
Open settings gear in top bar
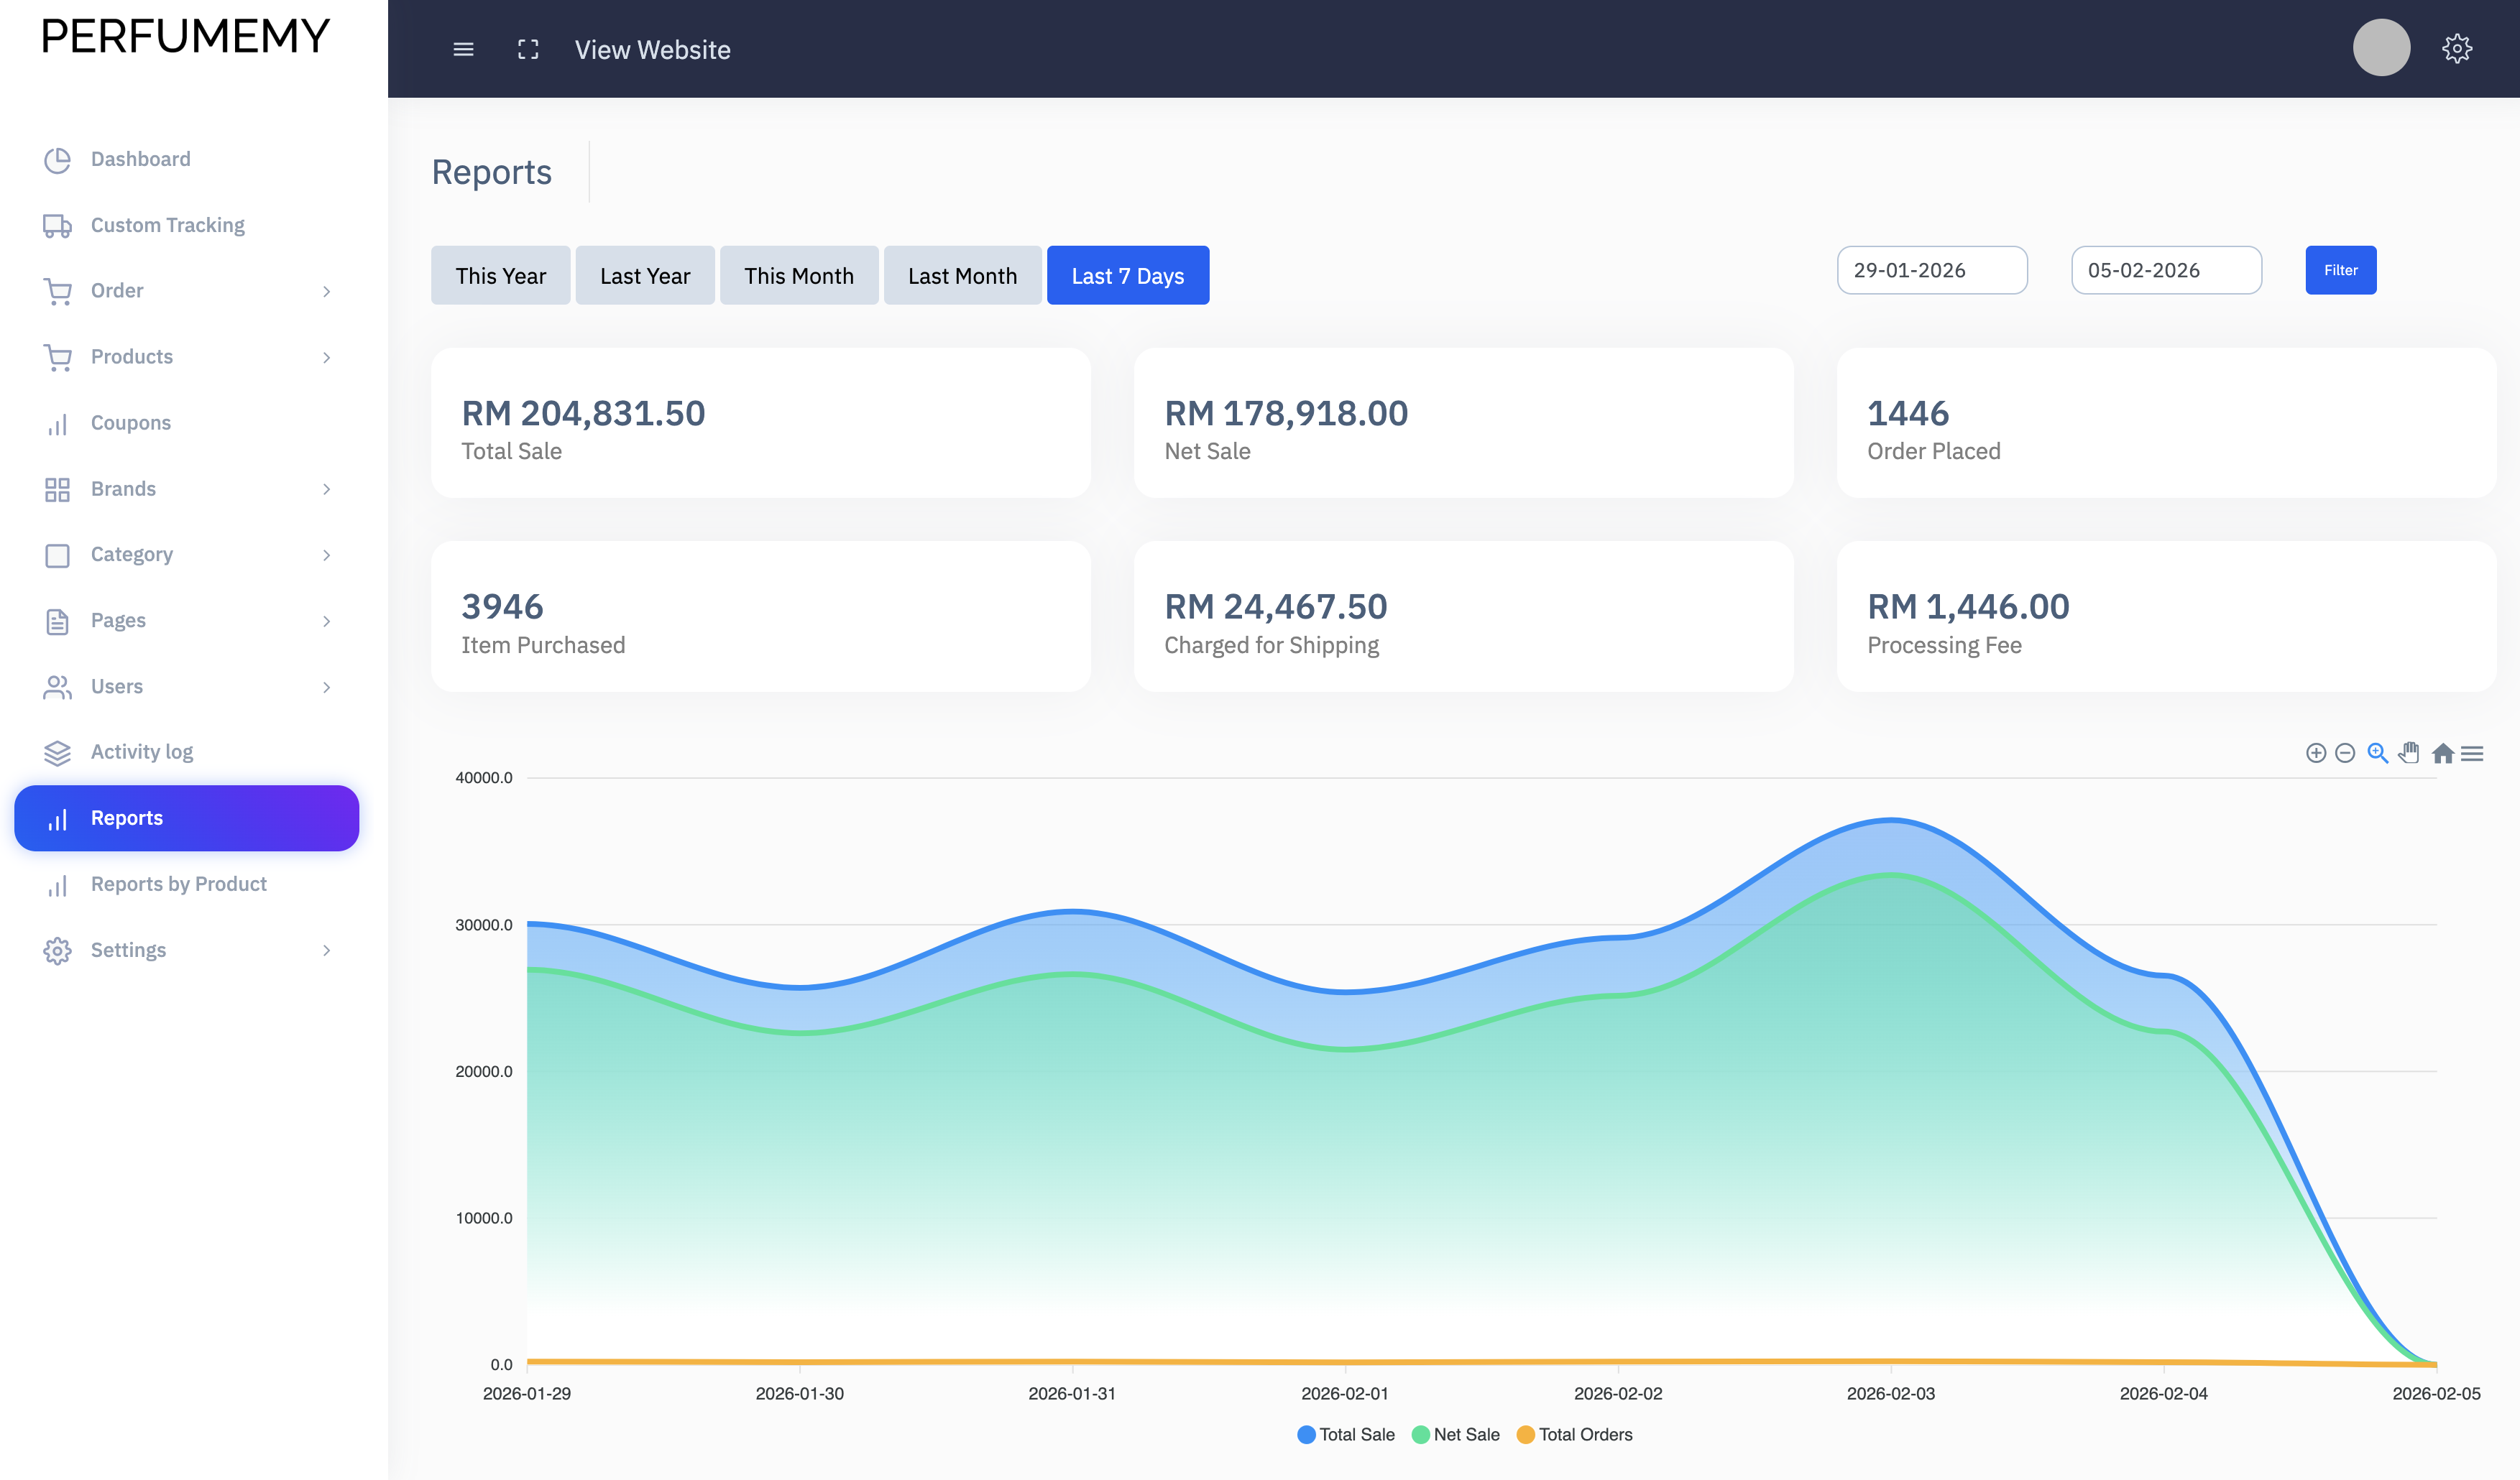click(x=2456, y=49)
